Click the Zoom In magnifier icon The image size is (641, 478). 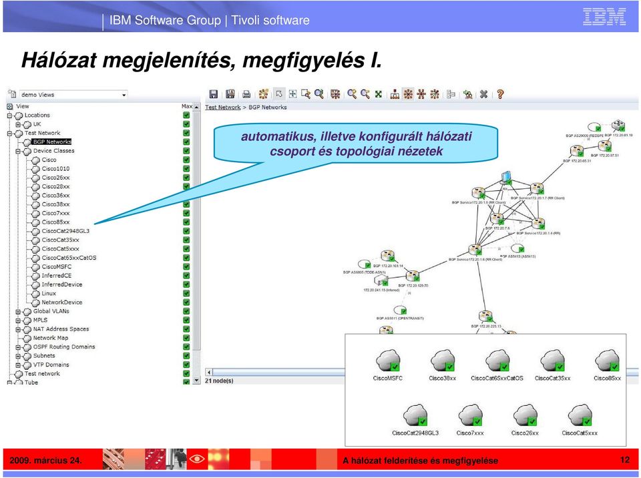coord(352,94)
